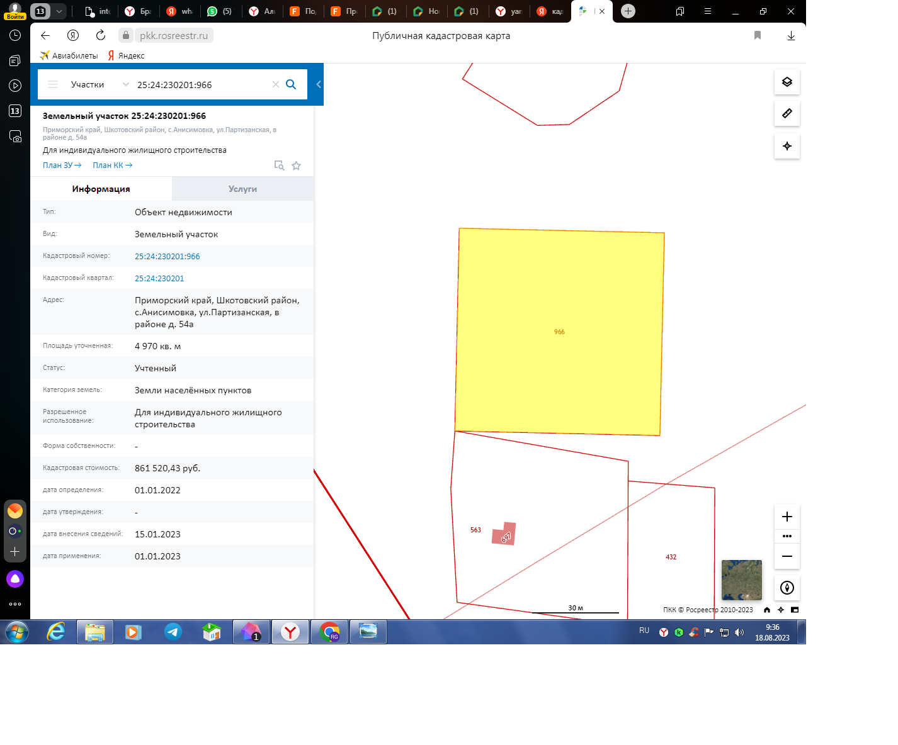Open the 13 tabs counter button
898x745 pixels.
pos(40,11)
